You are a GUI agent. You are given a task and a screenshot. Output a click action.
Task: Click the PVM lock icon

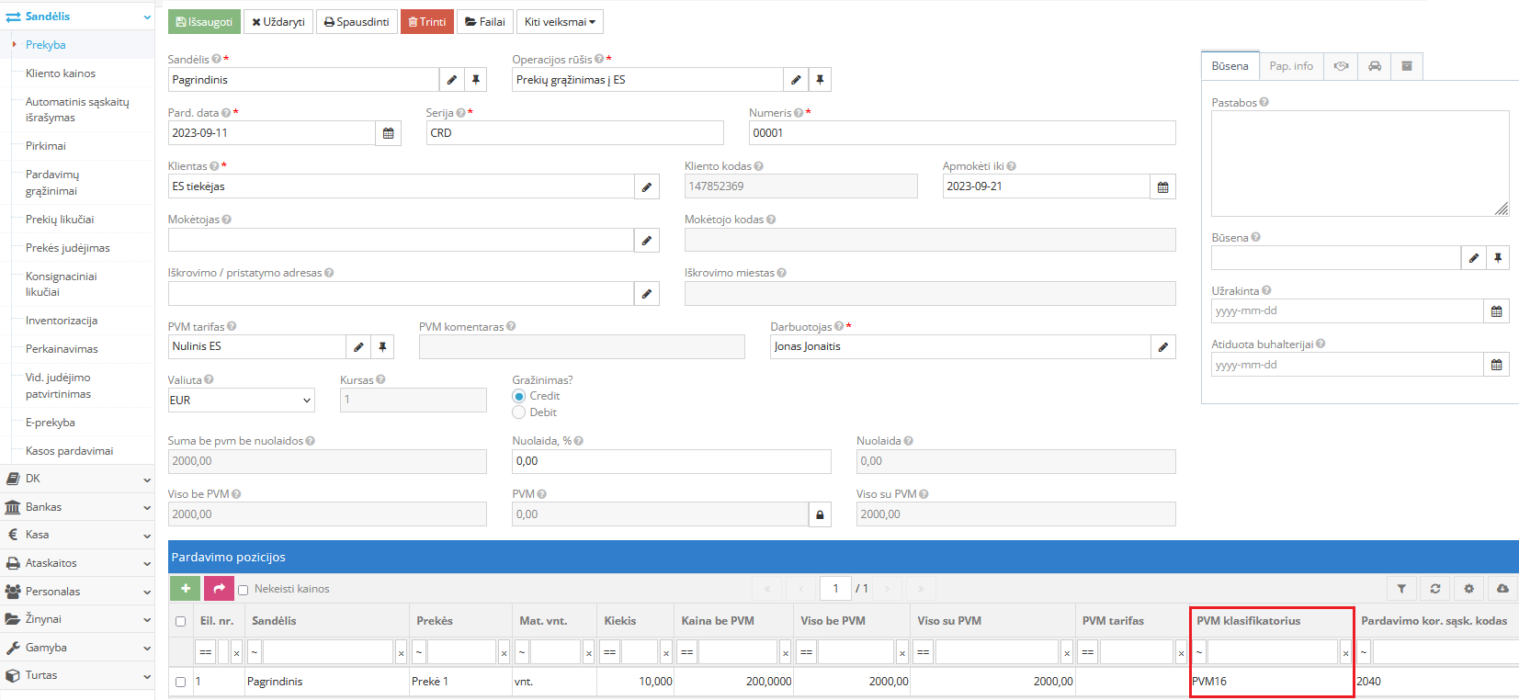point(820,514)
